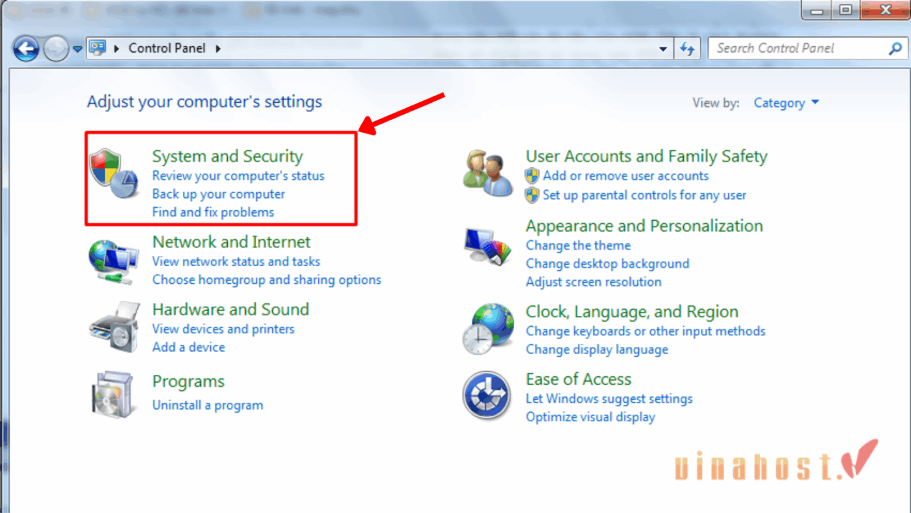
Task: Open the Hardware and Sound printer icon
Action: (x=114, y=327)
